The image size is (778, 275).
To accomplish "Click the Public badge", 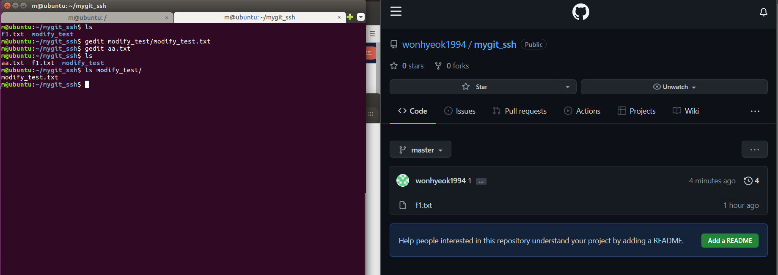I will [x=533, y=44].
